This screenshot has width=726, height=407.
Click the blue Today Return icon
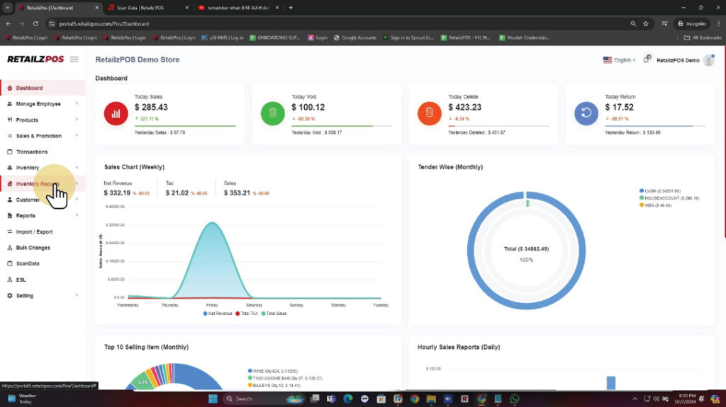pyautogui.click(x=586, y=113)
